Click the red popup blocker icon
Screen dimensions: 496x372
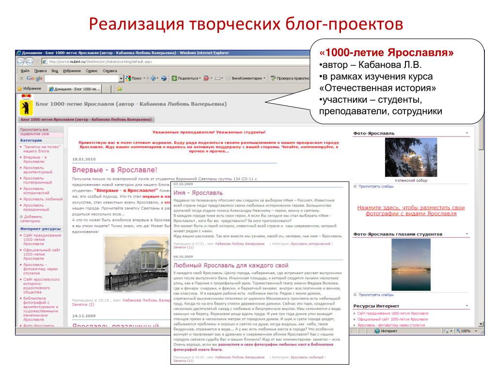(x=206, y=78)
